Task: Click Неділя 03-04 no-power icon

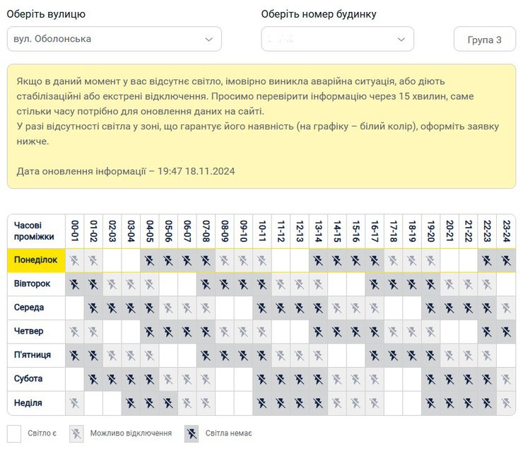Action: coord(131,404)
